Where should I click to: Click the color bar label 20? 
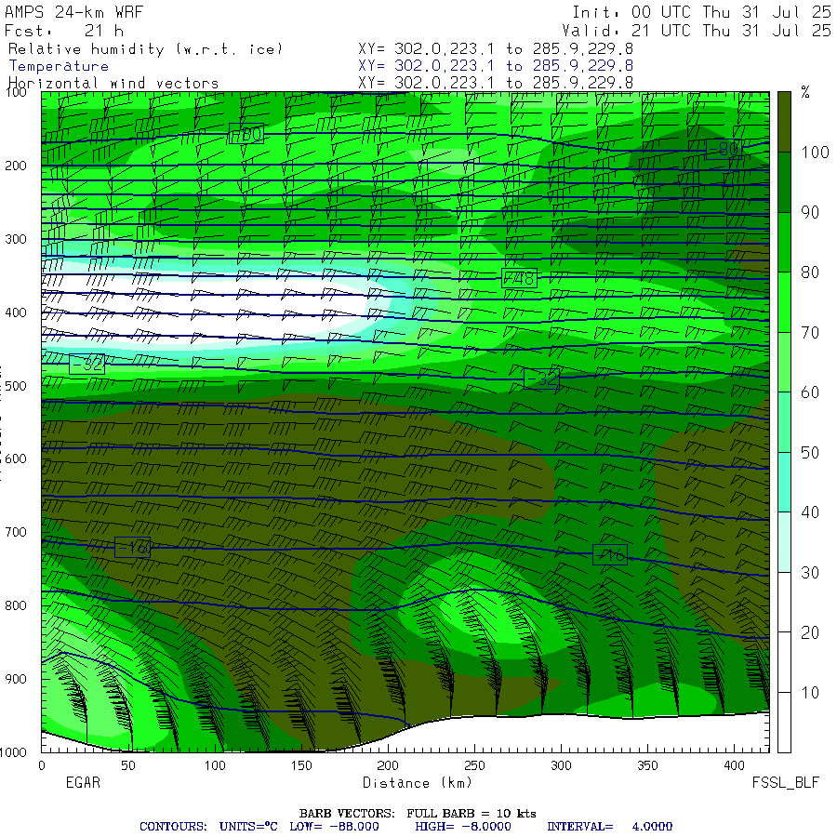810,632
